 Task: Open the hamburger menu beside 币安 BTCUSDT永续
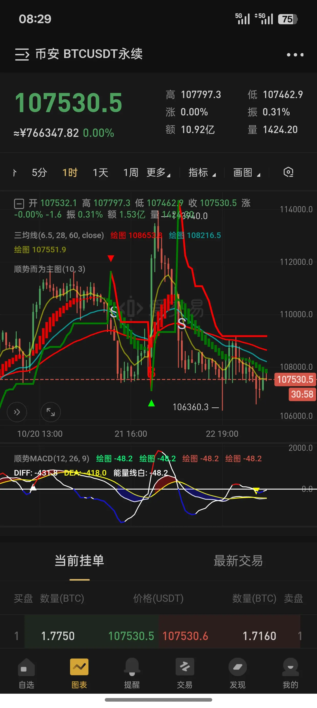click(22, 54)
